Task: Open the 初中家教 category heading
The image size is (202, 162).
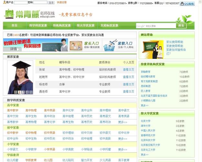Action: tap(13, 128)
